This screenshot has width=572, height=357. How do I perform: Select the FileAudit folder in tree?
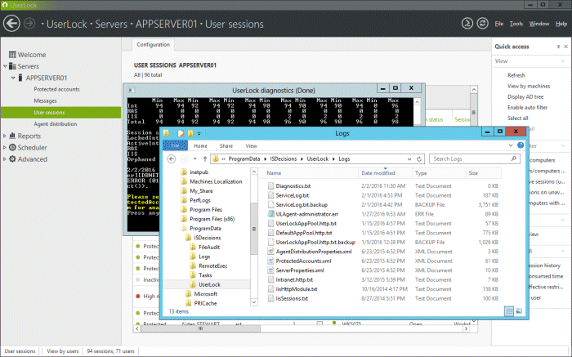click(x=209, y=248)
